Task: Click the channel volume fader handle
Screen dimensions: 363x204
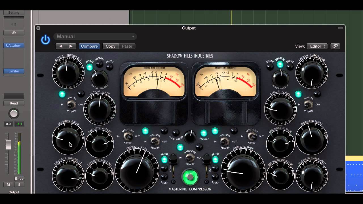Action: coord(9,145)
